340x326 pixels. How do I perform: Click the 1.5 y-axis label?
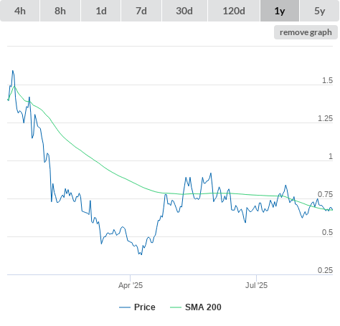pyautogui.click(x=327, y=80)
